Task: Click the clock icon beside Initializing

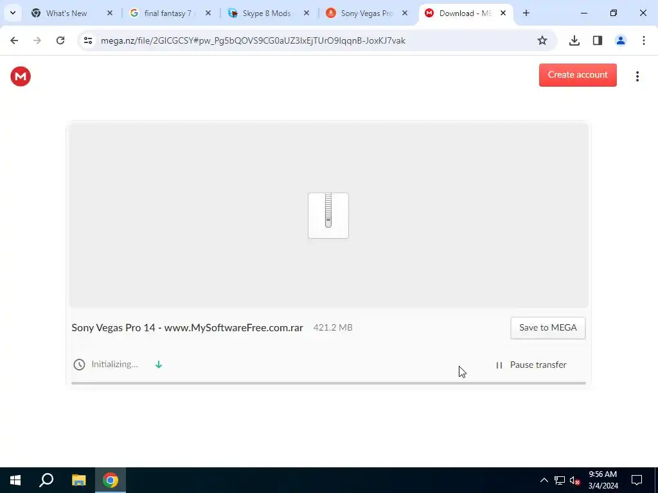Action: click(79, 365)
